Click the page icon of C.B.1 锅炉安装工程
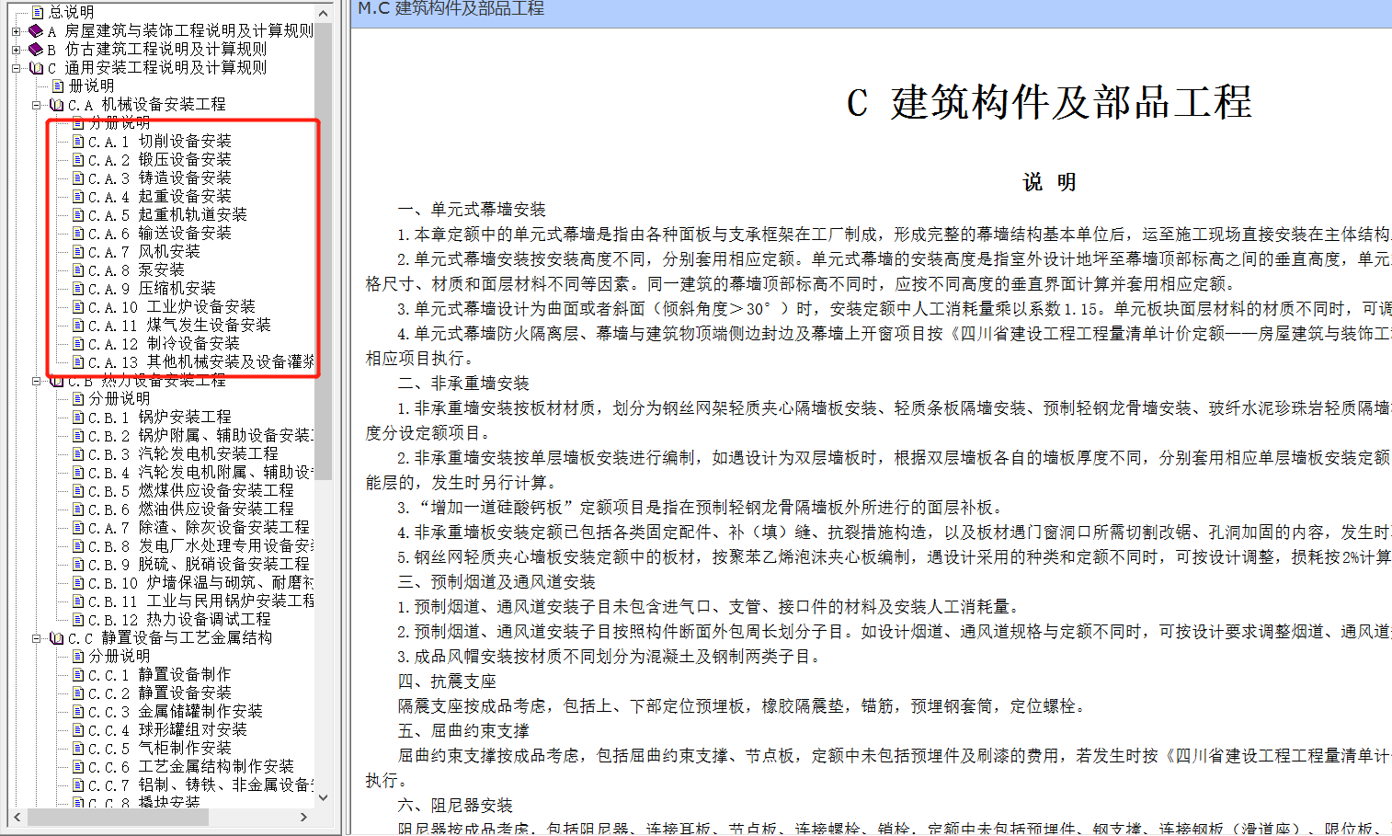 (78, 417)
